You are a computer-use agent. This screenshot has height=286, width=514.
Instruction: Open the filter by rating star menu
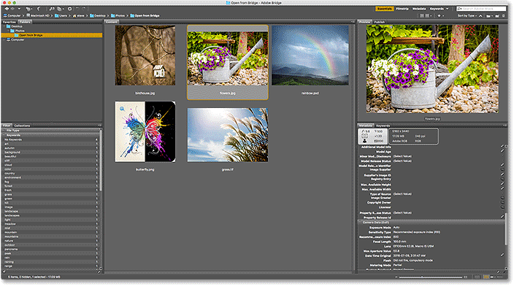click(441, 16)
